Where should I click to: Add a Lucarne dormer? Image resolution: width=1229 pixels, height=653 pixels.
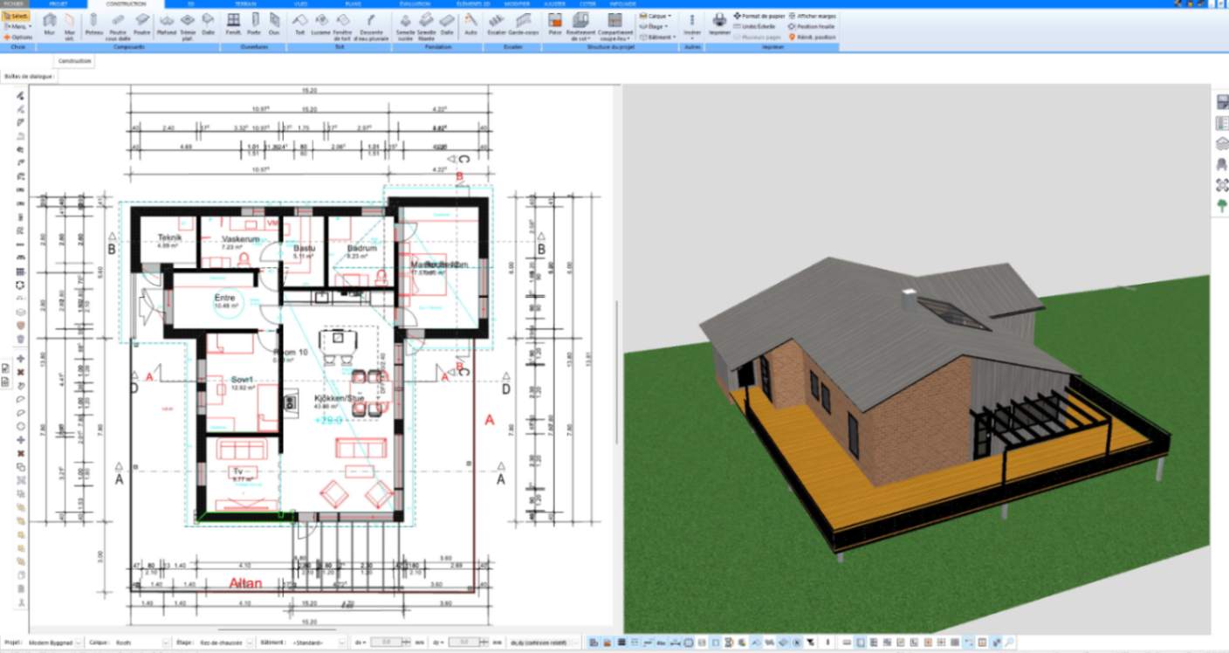[321, 24]
